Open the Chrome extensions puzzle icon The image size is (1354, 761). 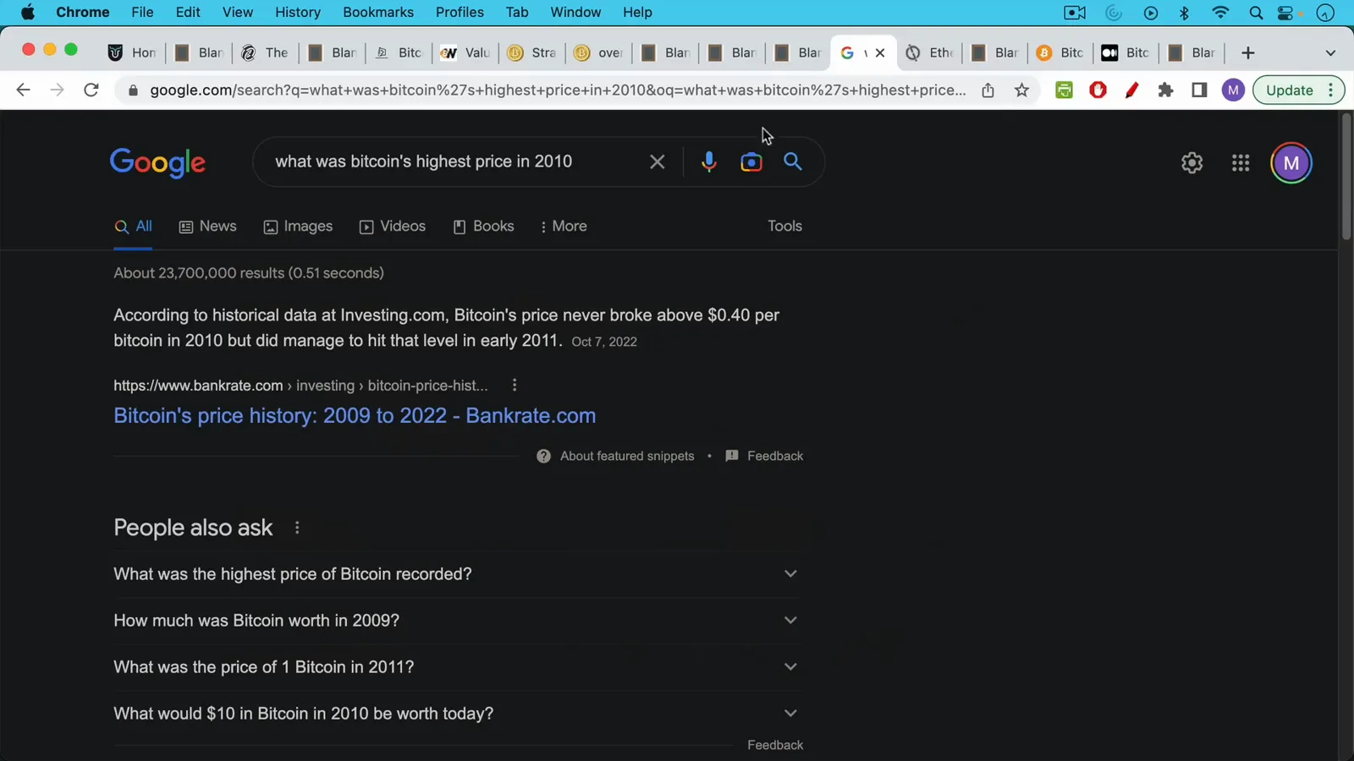1165,90
